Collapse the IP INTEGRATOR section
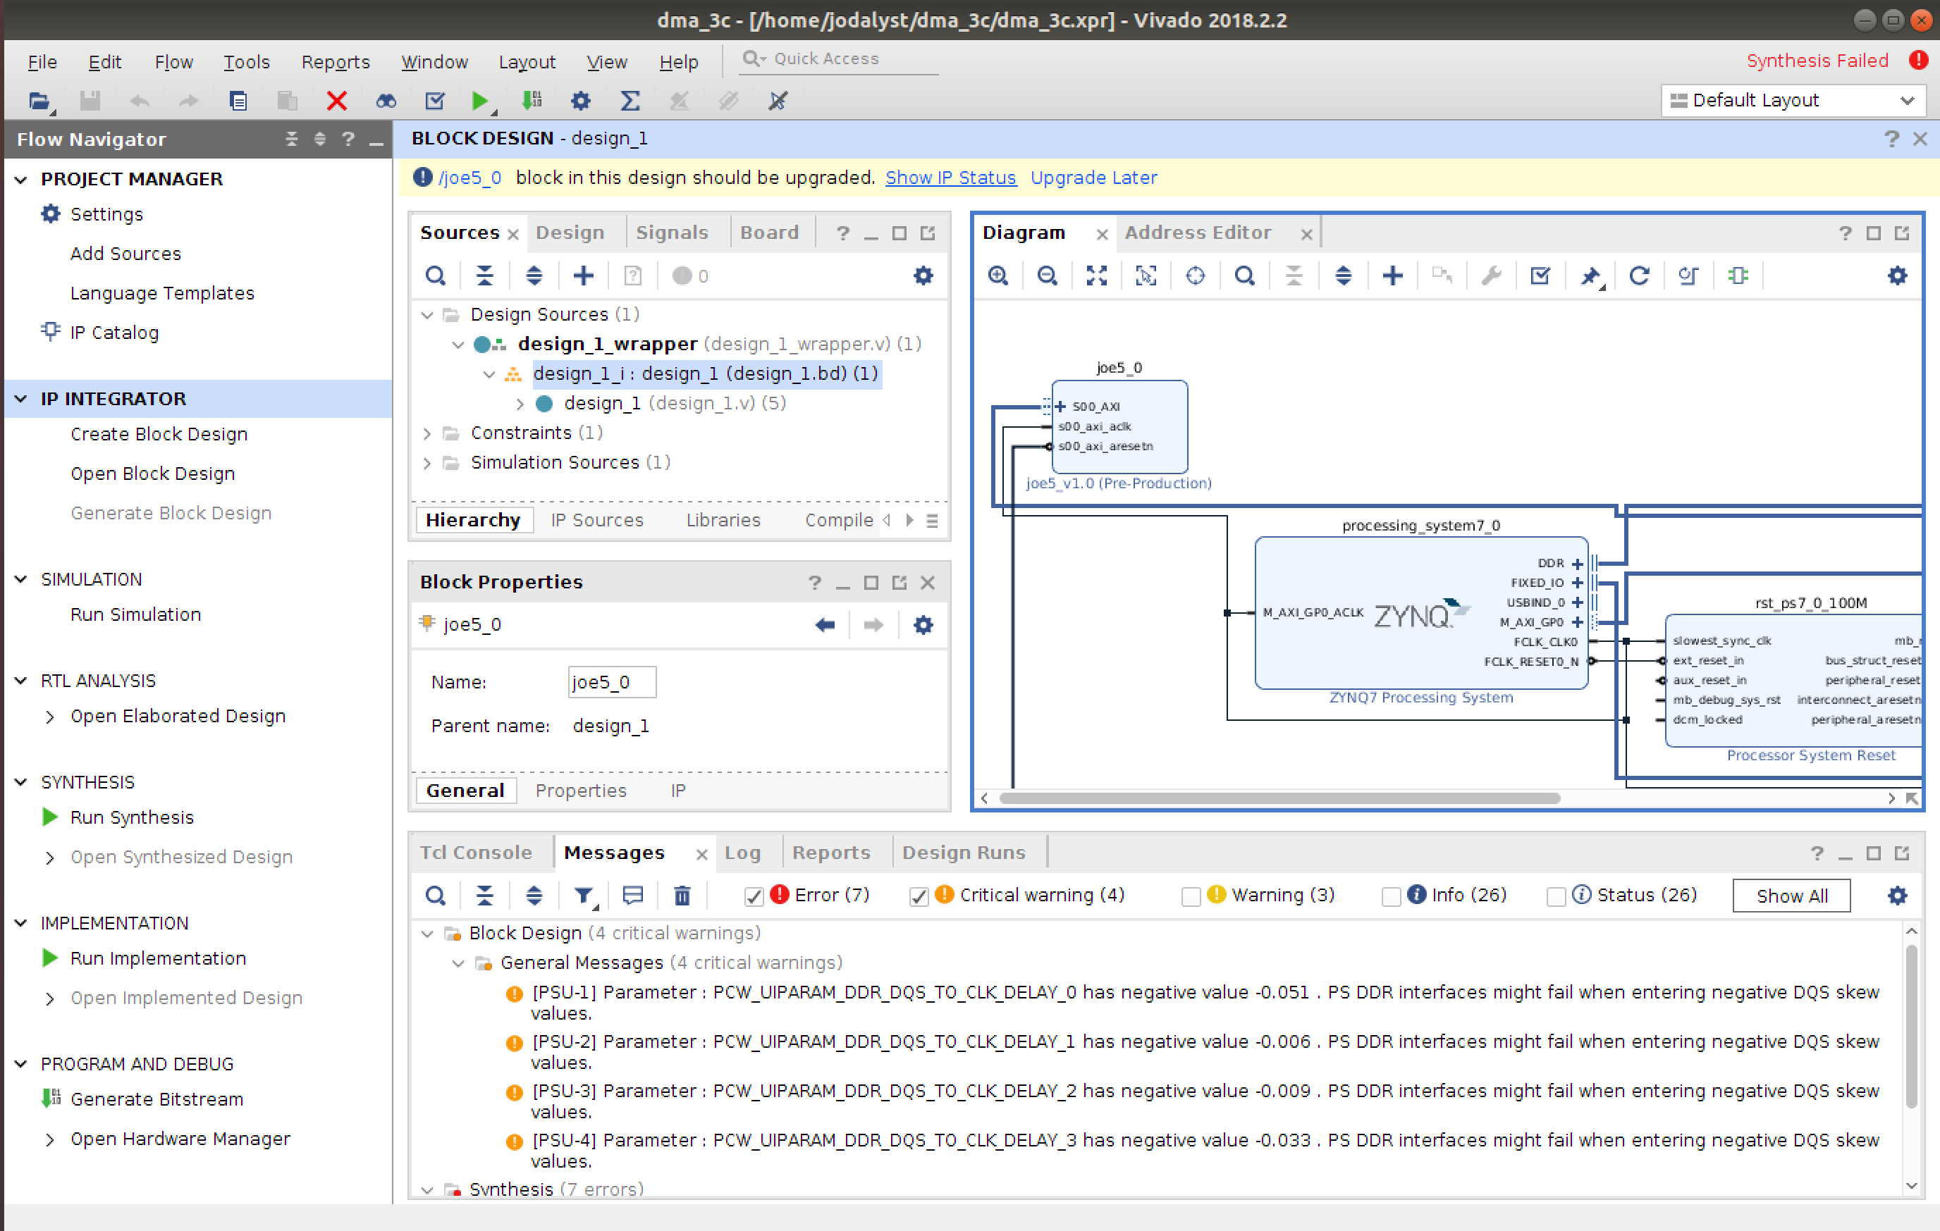Viewport: 1940px width, 1231px height. [x=22, y=399]
